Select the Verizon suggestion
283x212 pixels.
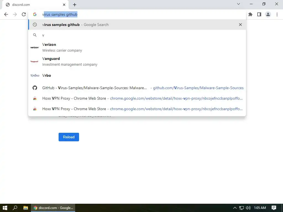tap(137, 47)
